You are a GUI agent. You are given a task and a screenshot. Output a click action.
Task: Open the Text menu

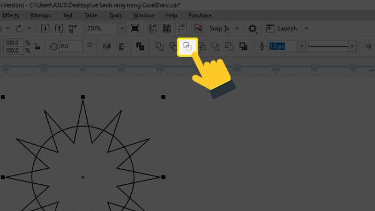[x=67, y=15]
